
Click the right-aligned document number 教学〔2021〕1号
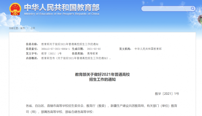(167, 94)
